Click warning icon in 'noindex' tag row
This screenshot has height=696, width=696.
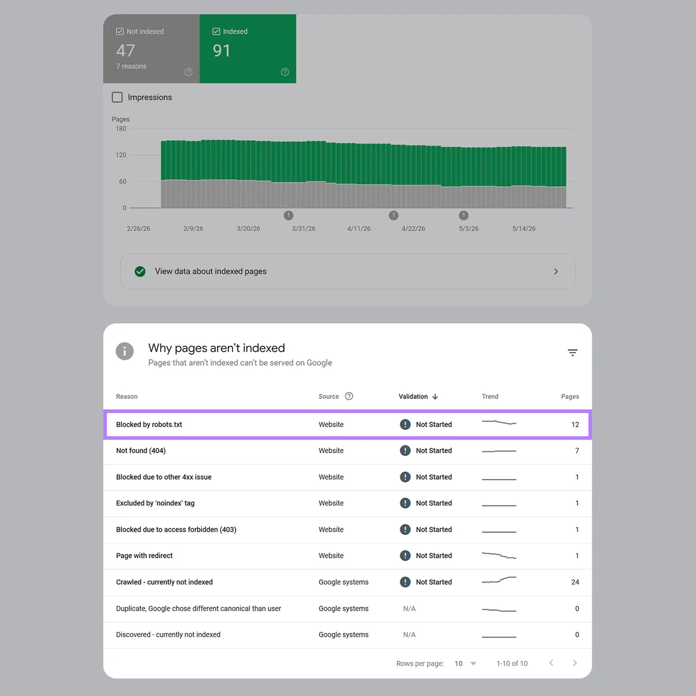(x=405, y=503)
